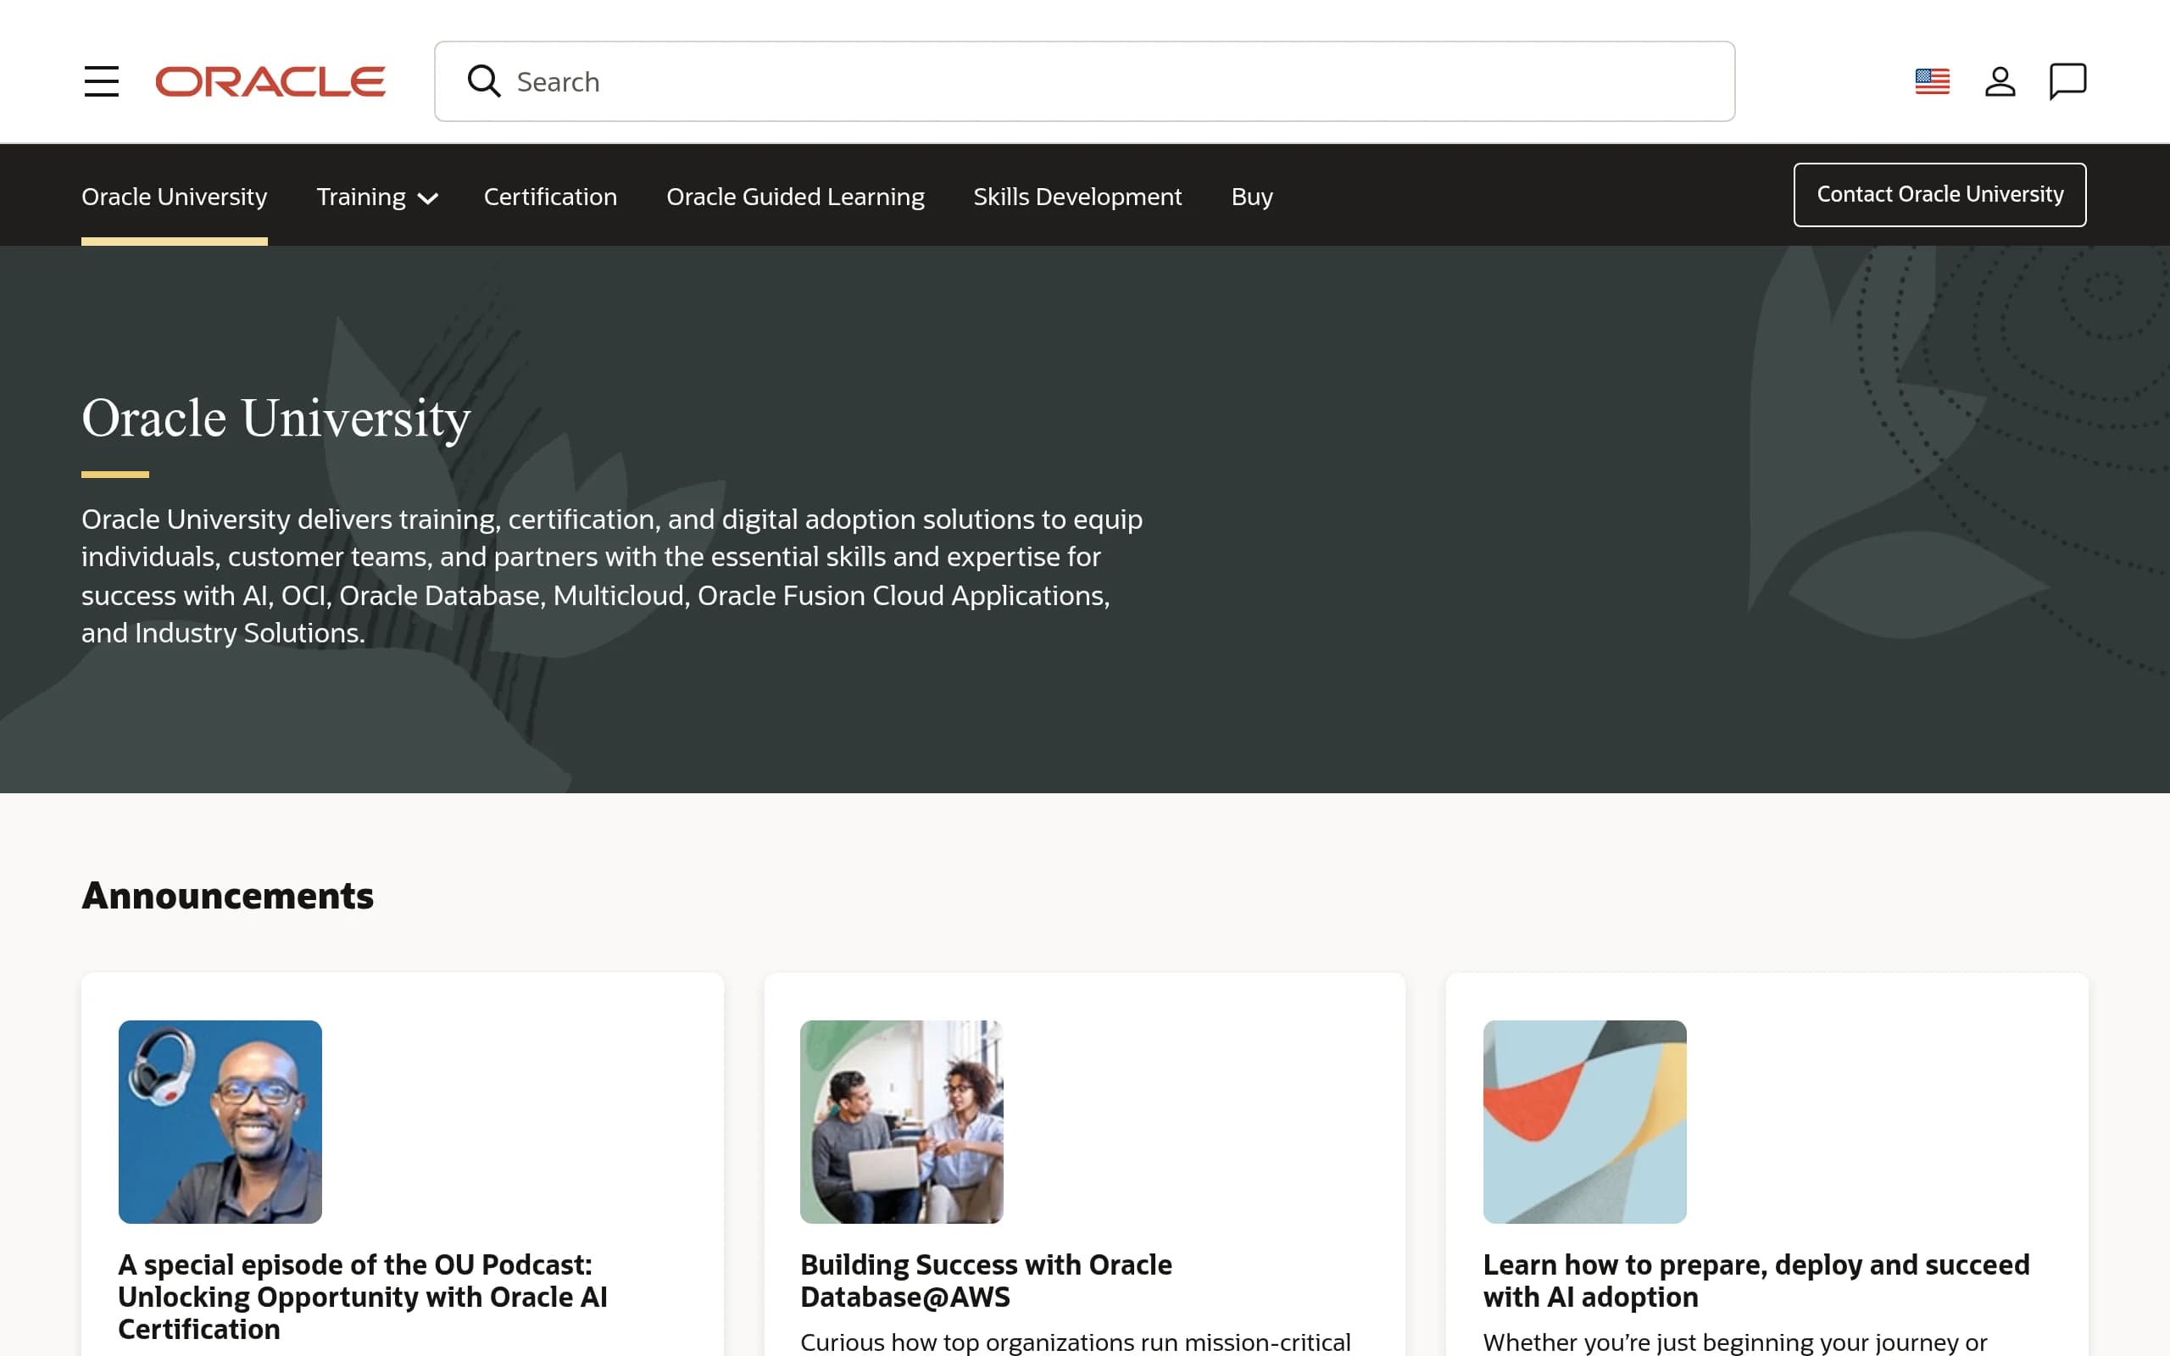This screenshot has width=2170, height=1356.
Task: Click Contact Oracle University button
Action: pos(1939,195)
